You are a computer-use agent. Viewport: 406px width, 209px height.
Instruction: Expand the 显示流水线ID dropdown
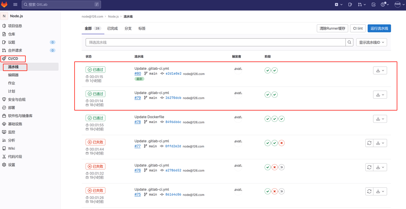click(371, 42)
